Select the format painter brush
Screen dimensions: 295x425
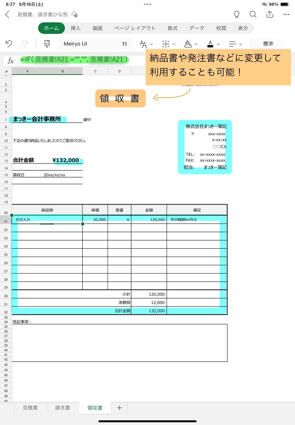click(x=47, y=44)
